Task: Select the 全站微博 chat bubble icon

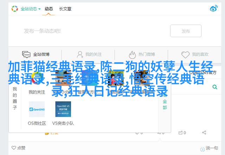Action: [26, 54]
